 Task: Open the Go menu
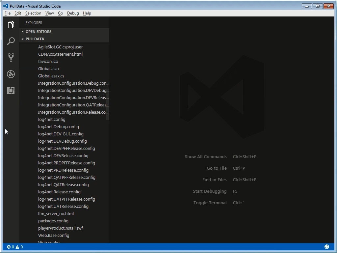point(61,13)
